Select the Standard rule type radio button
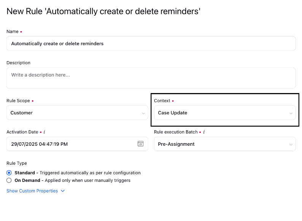Viewport: 302px width, 221px height. pos(9,173)
